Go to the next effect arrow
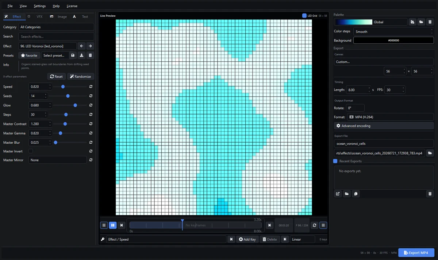Image resolution: width=438 pixels, height=260 pixels. click(x=90, y=46)
